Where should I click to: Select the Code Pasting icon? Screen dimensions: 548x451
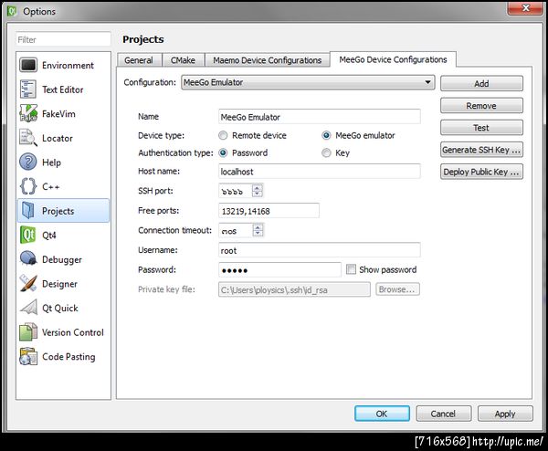(x=28, y=356)
